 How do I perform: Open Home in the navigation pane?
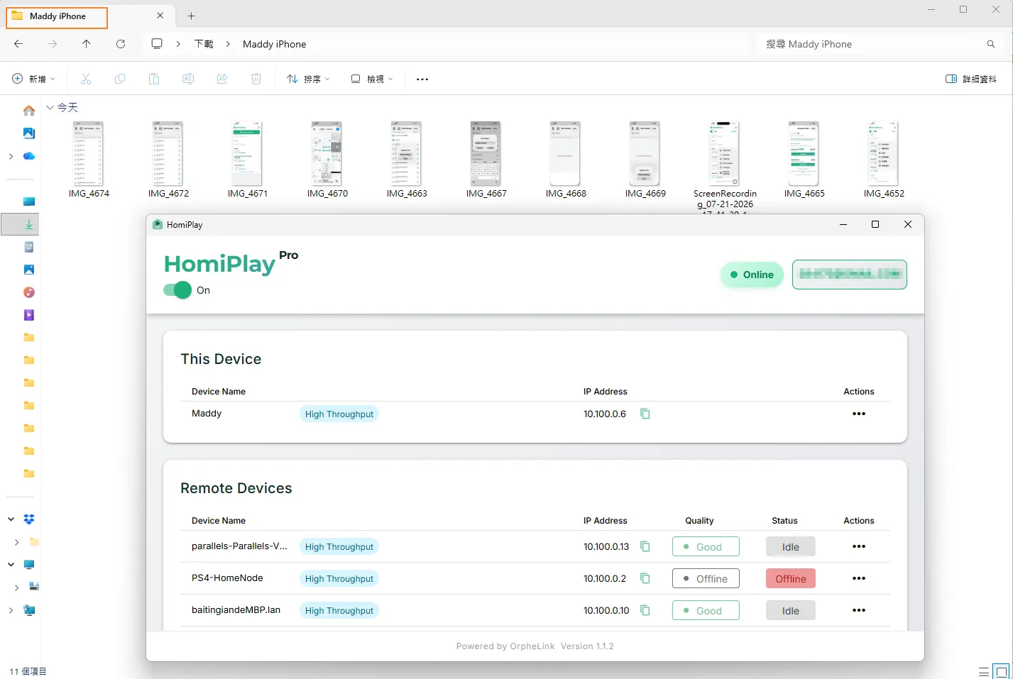(x=29, y=111)
